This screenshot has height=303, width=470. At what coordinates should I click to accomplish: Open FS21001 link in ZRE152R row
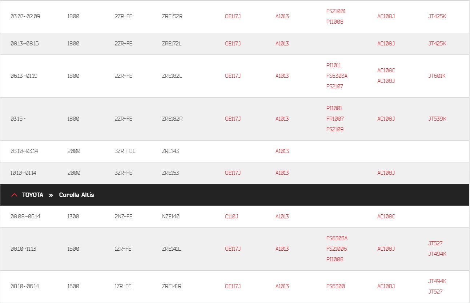(336, 11)
